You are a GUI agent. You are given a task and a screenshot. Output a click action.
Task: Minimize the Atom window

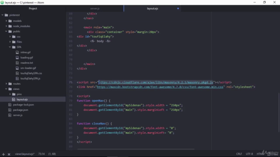click(x=255, y=2)
